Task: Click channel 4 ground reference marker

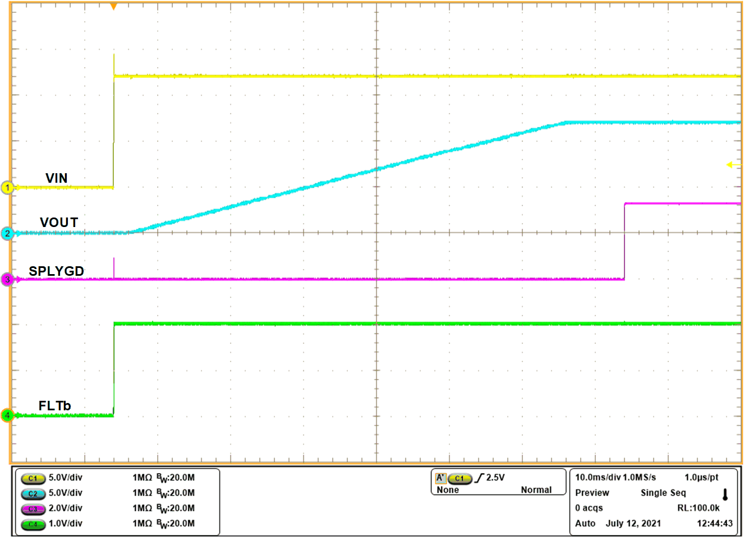Action: tap(7, 415)
